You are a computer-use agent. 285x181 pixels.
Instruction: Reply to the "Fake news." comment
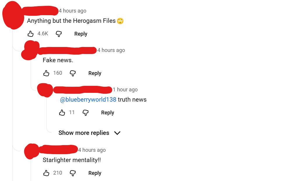[95, 73]
